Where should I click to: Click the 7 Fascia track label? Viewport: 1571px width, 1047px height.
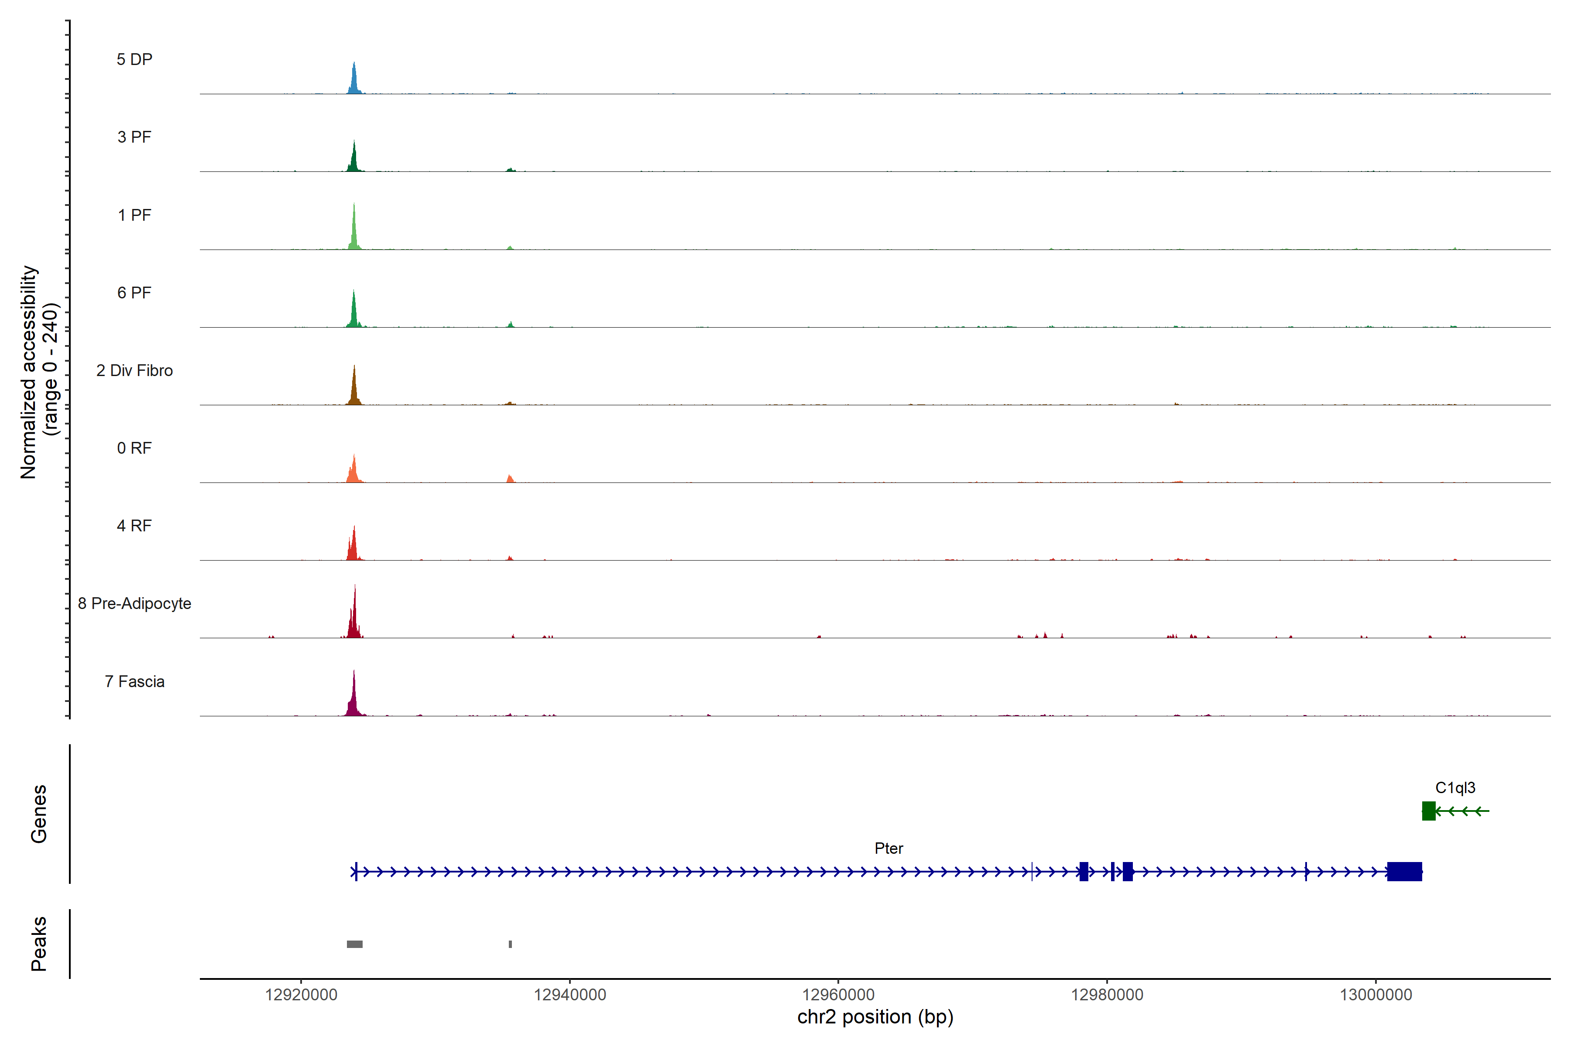point(134,681)
